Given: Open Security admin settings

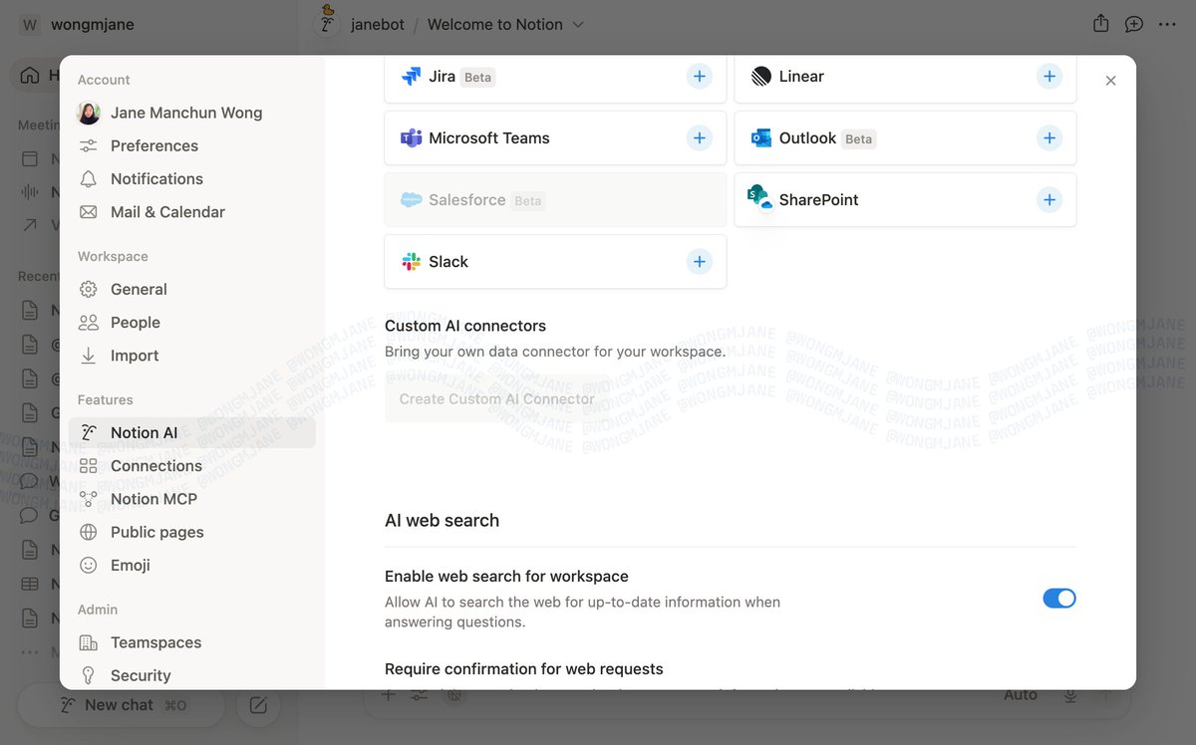Looking at the screenshot, I should point(191,675).
